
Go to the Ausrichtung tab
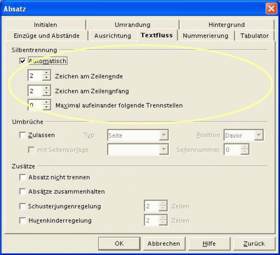112,36
